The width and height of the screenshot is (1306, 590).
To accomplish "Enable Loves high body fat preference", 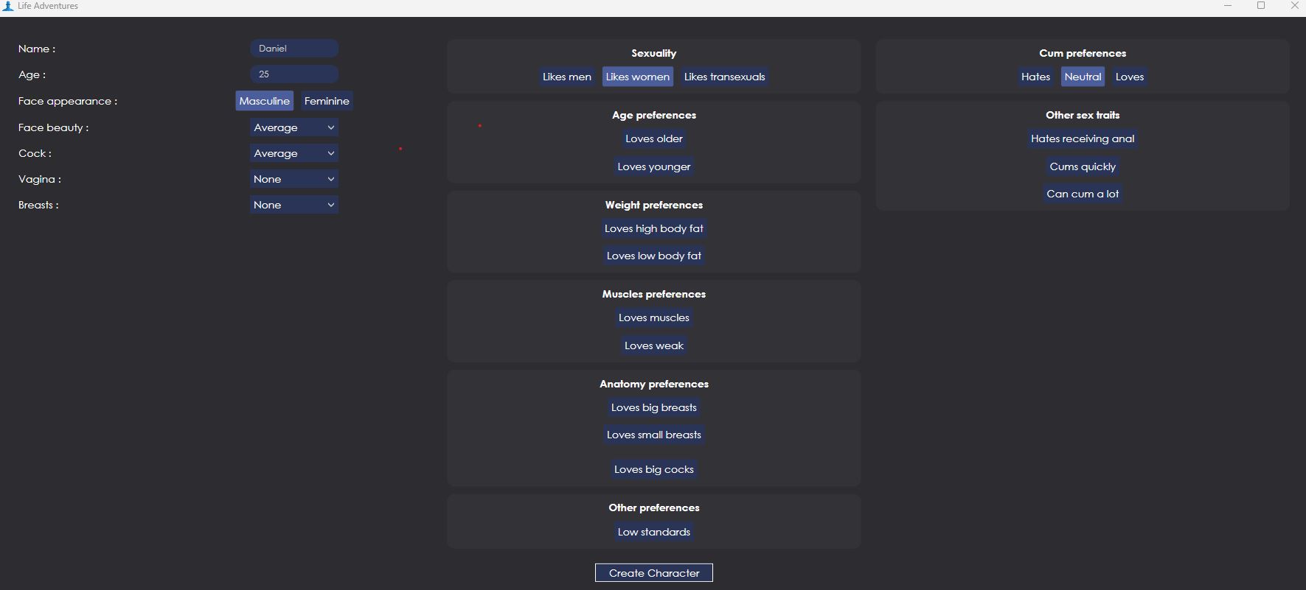I will (x=653, y=228).
